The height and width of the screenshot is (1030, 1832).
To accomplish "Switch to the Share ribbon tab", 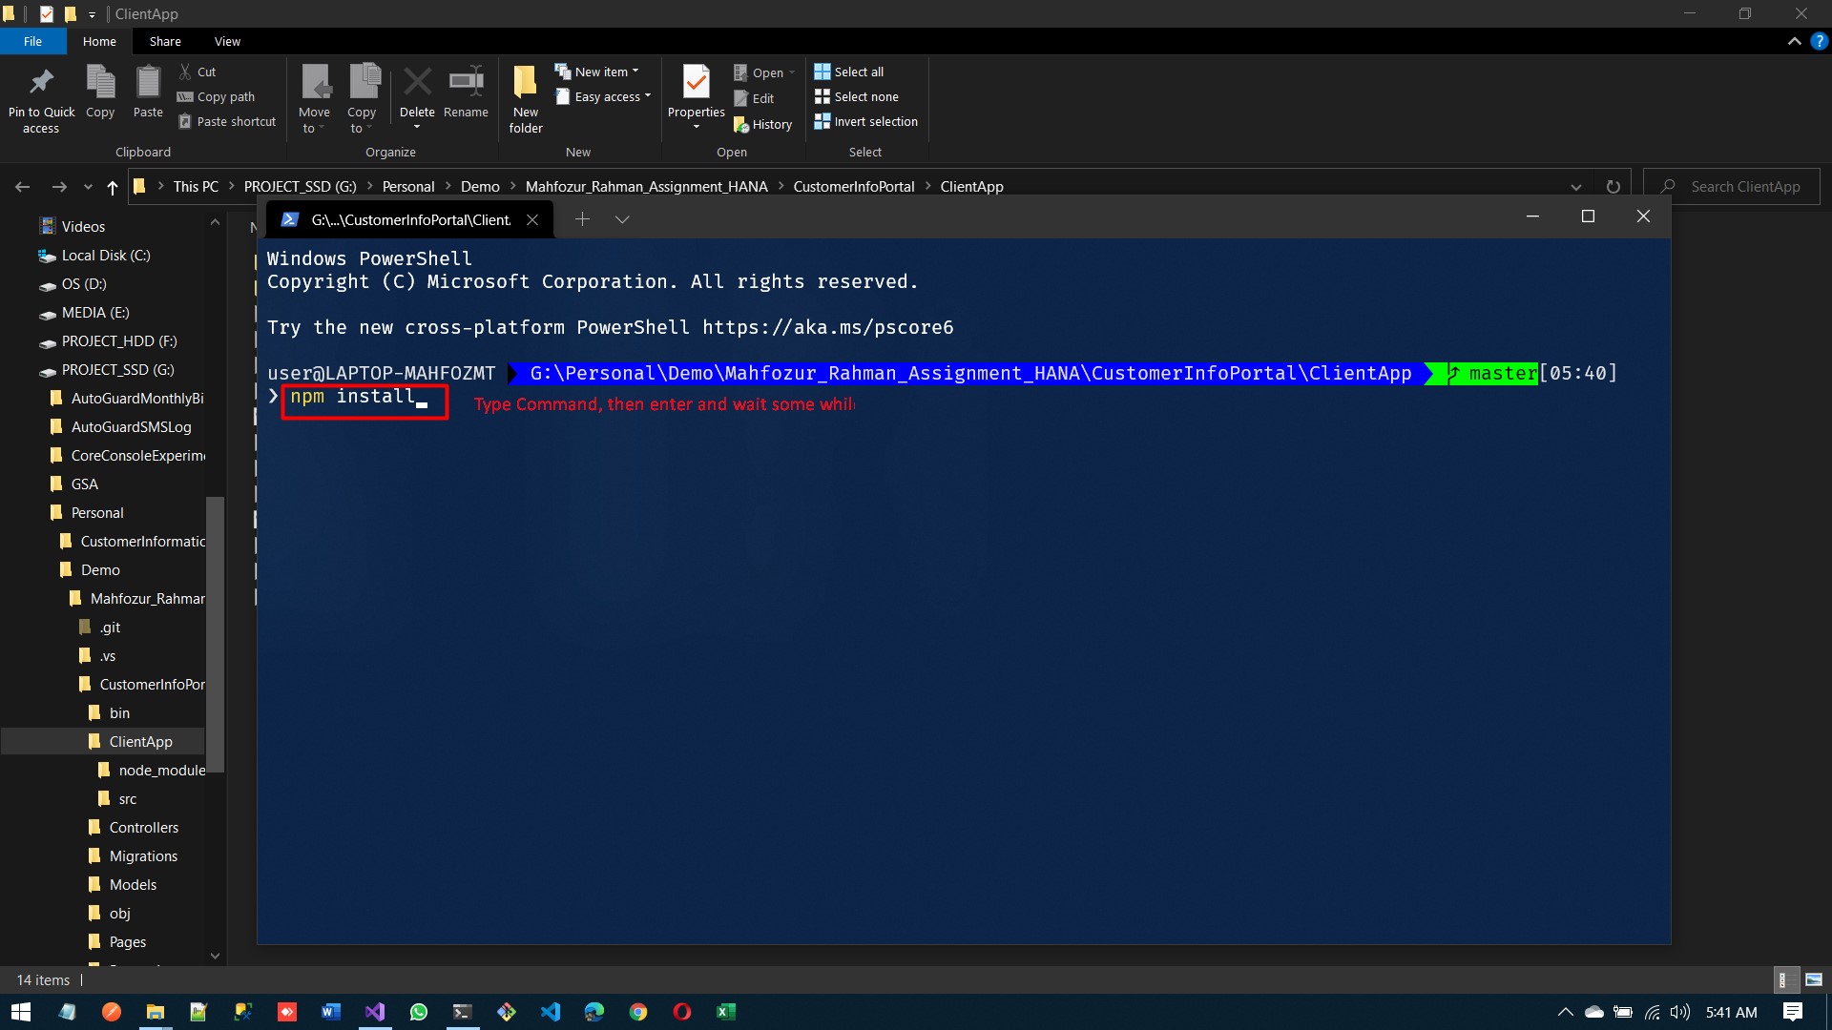I will coord(165,41).
